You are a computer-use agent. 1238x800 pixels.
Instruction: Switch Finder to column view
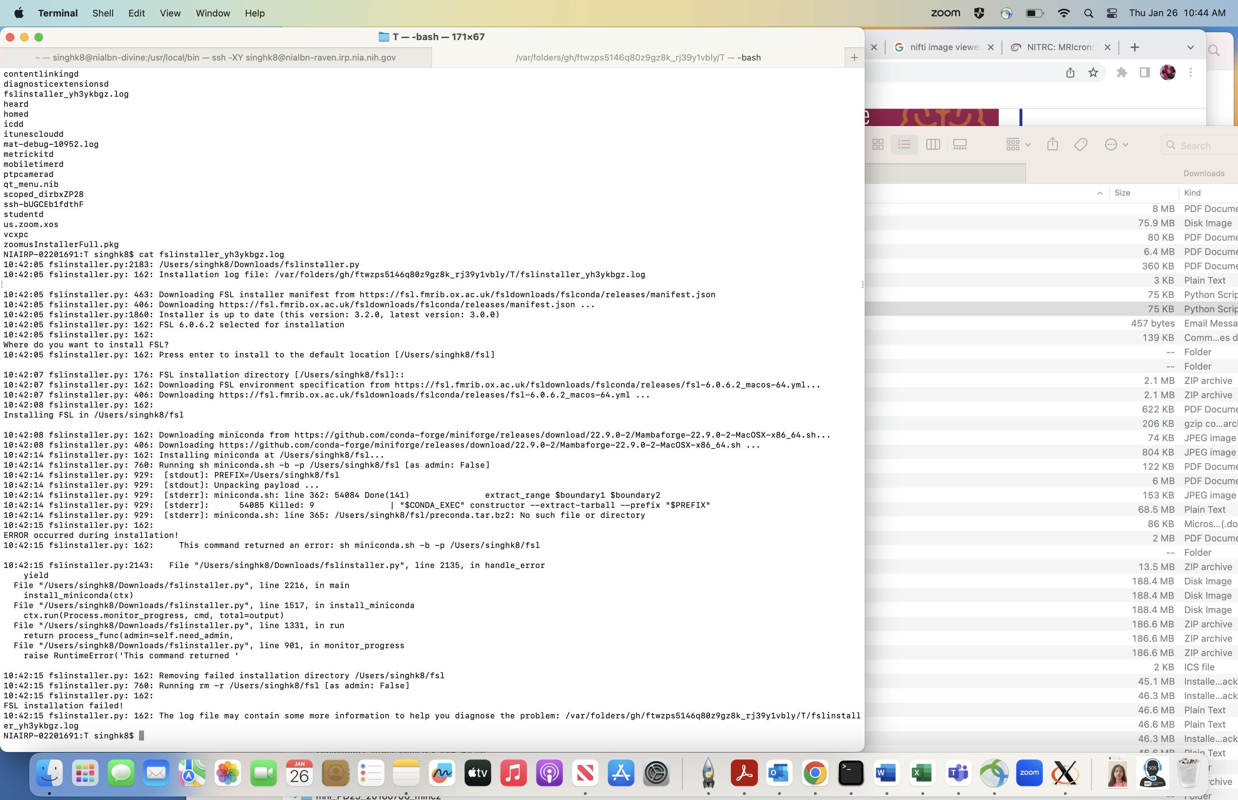(x=933, y=144)
